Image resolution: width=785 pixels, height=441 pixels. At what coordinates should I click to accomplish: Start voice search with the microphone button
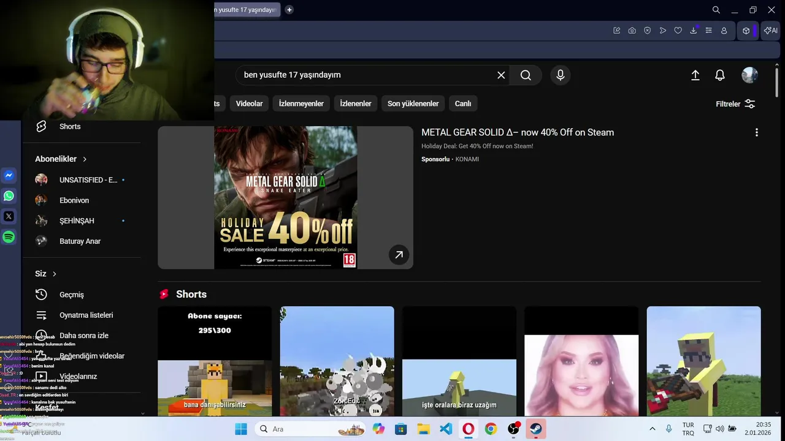560,75
